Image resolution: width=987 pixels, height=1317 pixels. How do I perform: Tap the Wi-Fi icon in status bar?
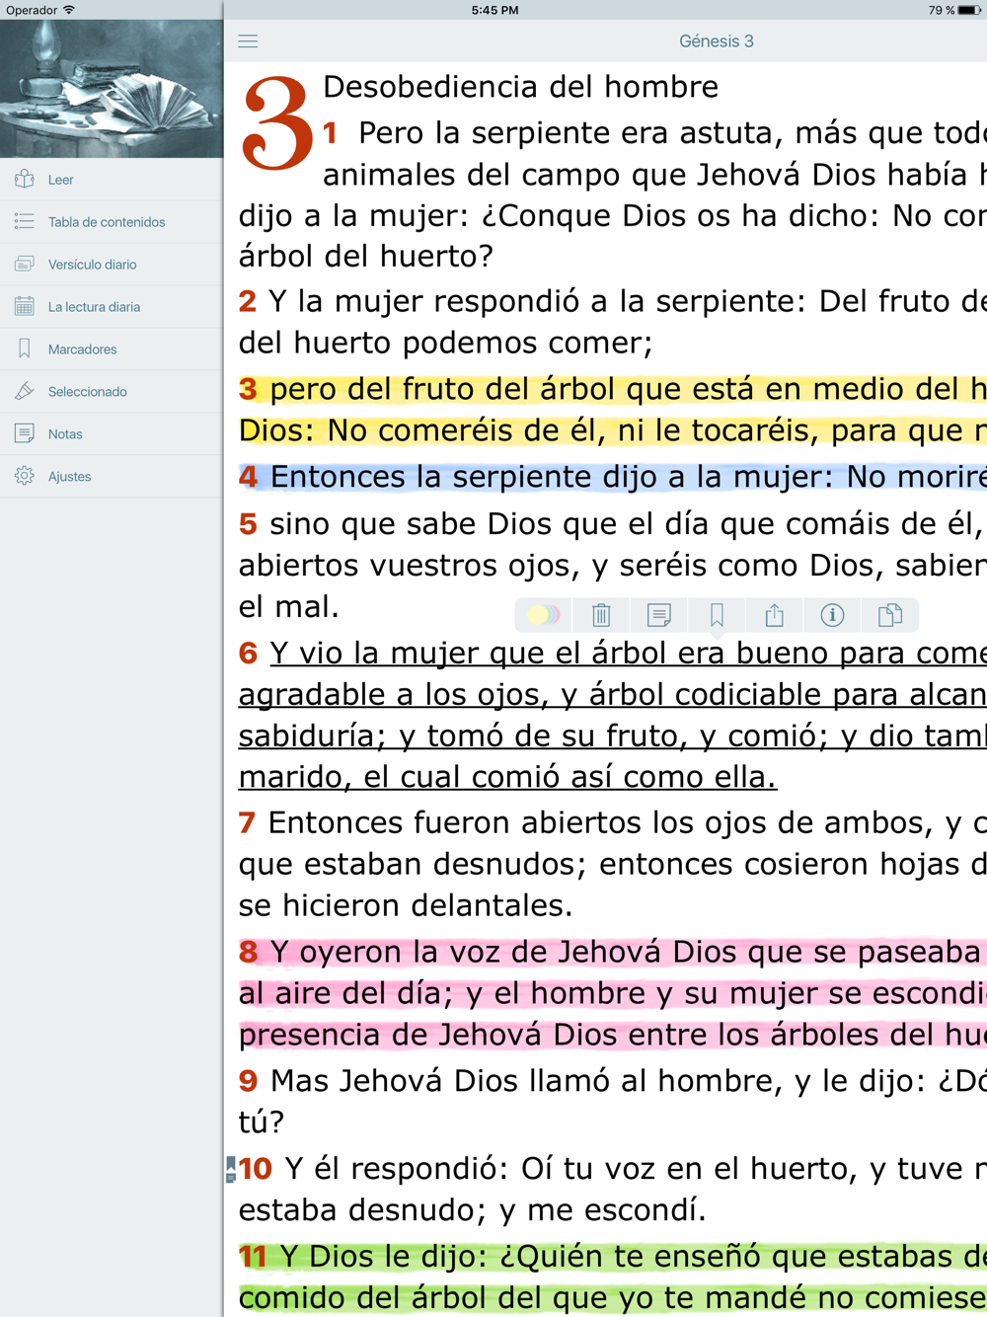[x=69, y=10]
